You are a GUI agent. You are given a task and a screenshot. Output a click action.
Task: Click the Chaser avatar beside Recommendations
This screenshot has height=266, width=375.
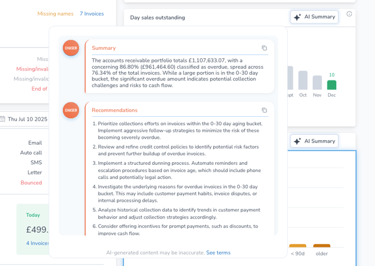tap(71, 110)
